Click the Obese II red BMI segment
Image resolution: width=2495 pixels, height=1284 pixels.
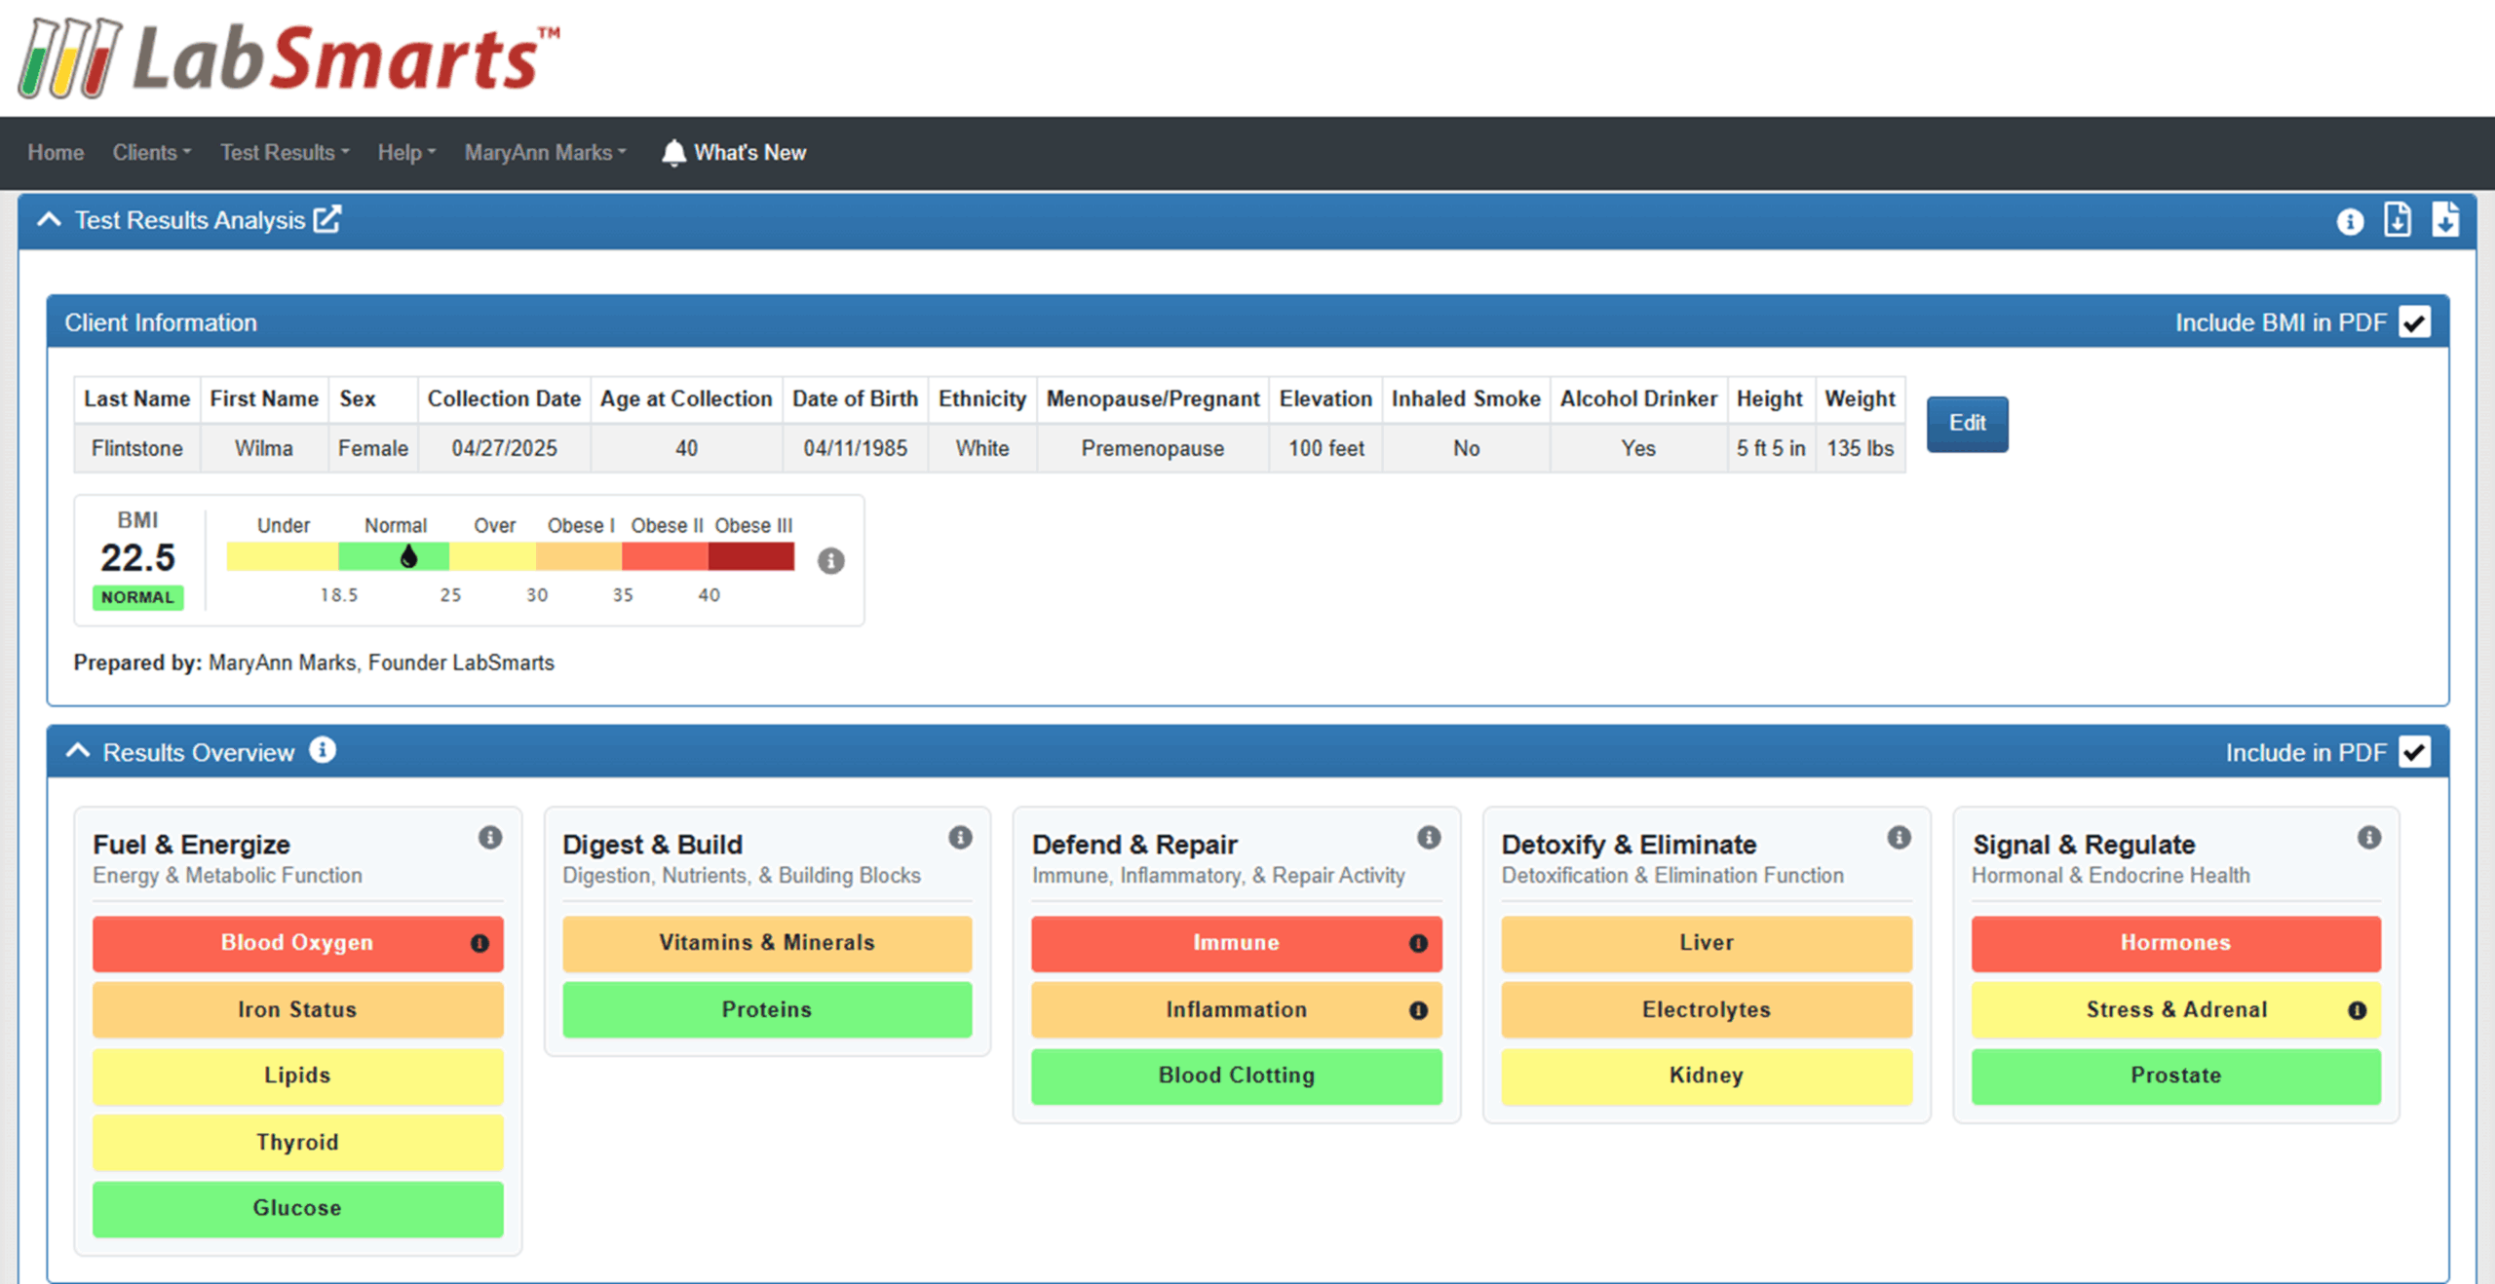pyautogui.click(x=665, y=556)
